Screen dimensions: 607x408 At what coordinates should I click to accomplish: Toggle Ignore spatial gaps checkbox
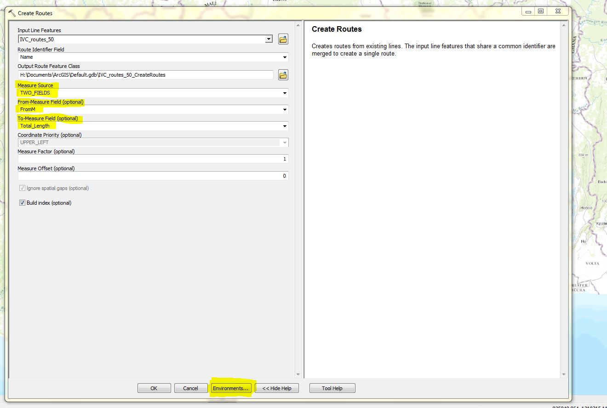pos(22,188)
